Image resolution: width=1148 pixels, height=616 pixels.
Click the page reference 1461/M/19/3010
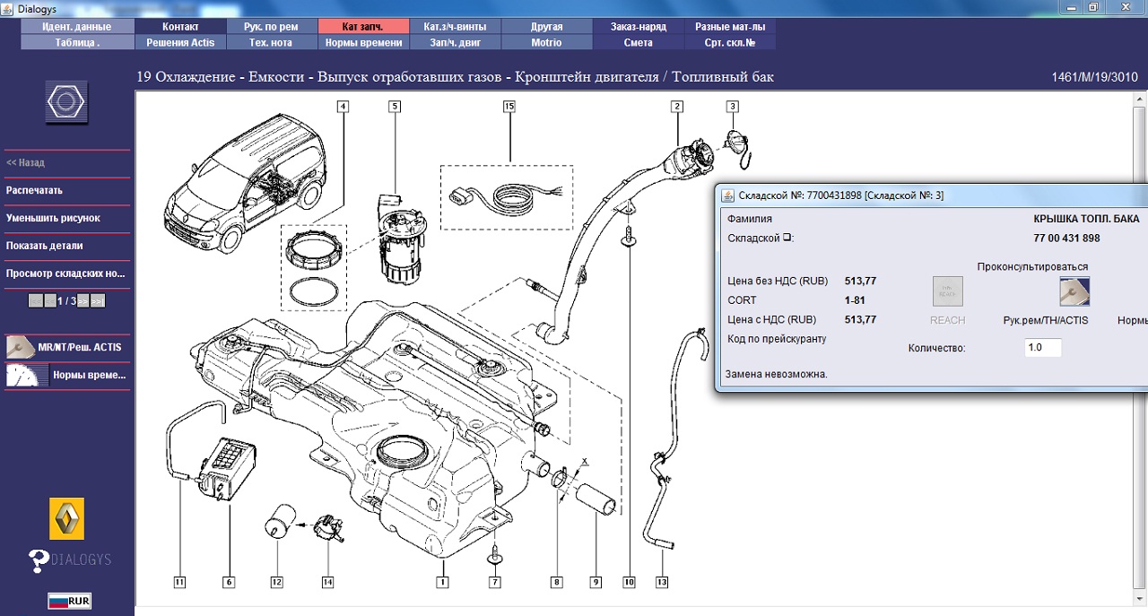(1095, 77)
